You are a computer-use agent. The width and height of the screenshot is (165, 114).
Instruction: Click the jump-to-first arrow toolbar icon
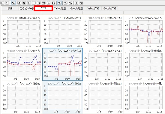[x=2, y=3]
